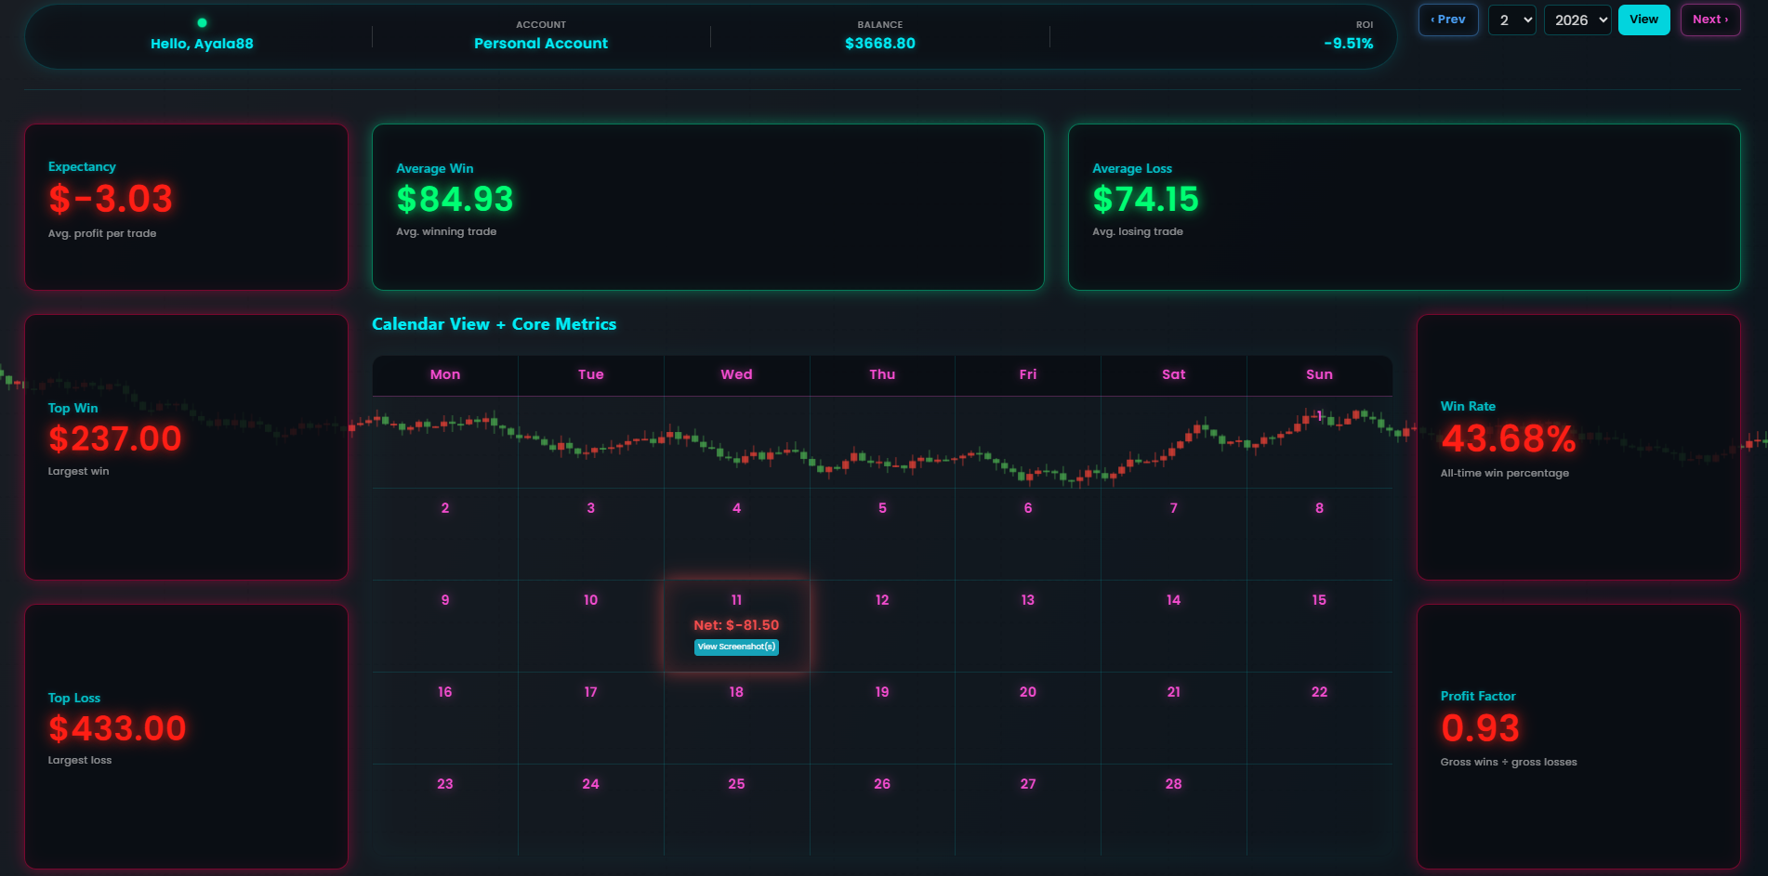Open View Screenshot(s) on day 11

click(x=736, y=647)
